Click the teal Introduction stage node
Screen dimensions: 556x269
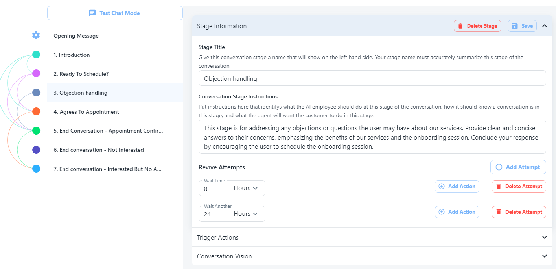pos(36,55)
